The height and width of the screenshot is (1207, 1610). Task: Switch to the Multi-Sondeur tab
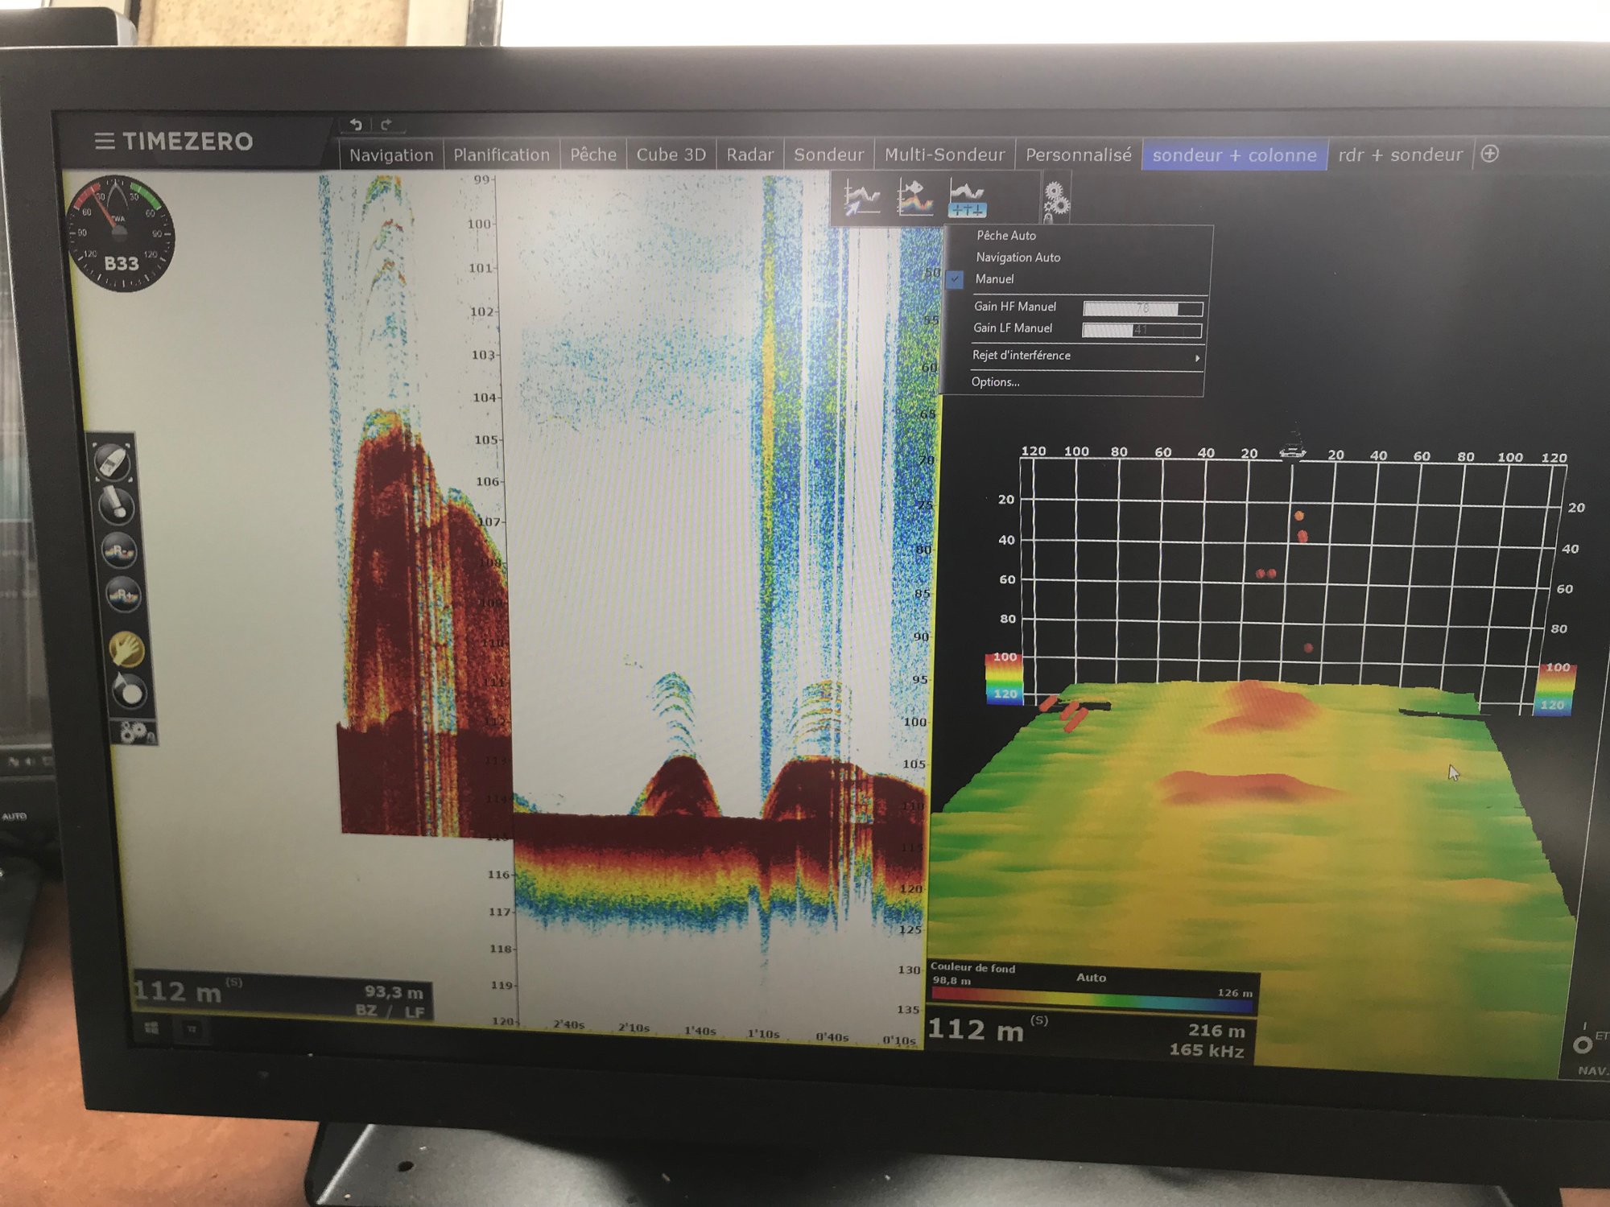point(944,154)
